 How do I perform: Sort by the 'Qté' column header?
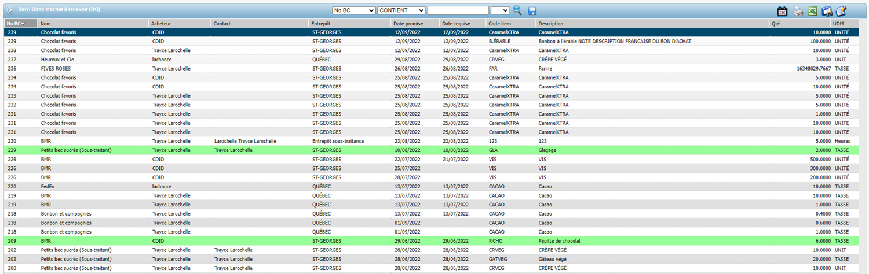pyautogui.click(x=801, y=23)
